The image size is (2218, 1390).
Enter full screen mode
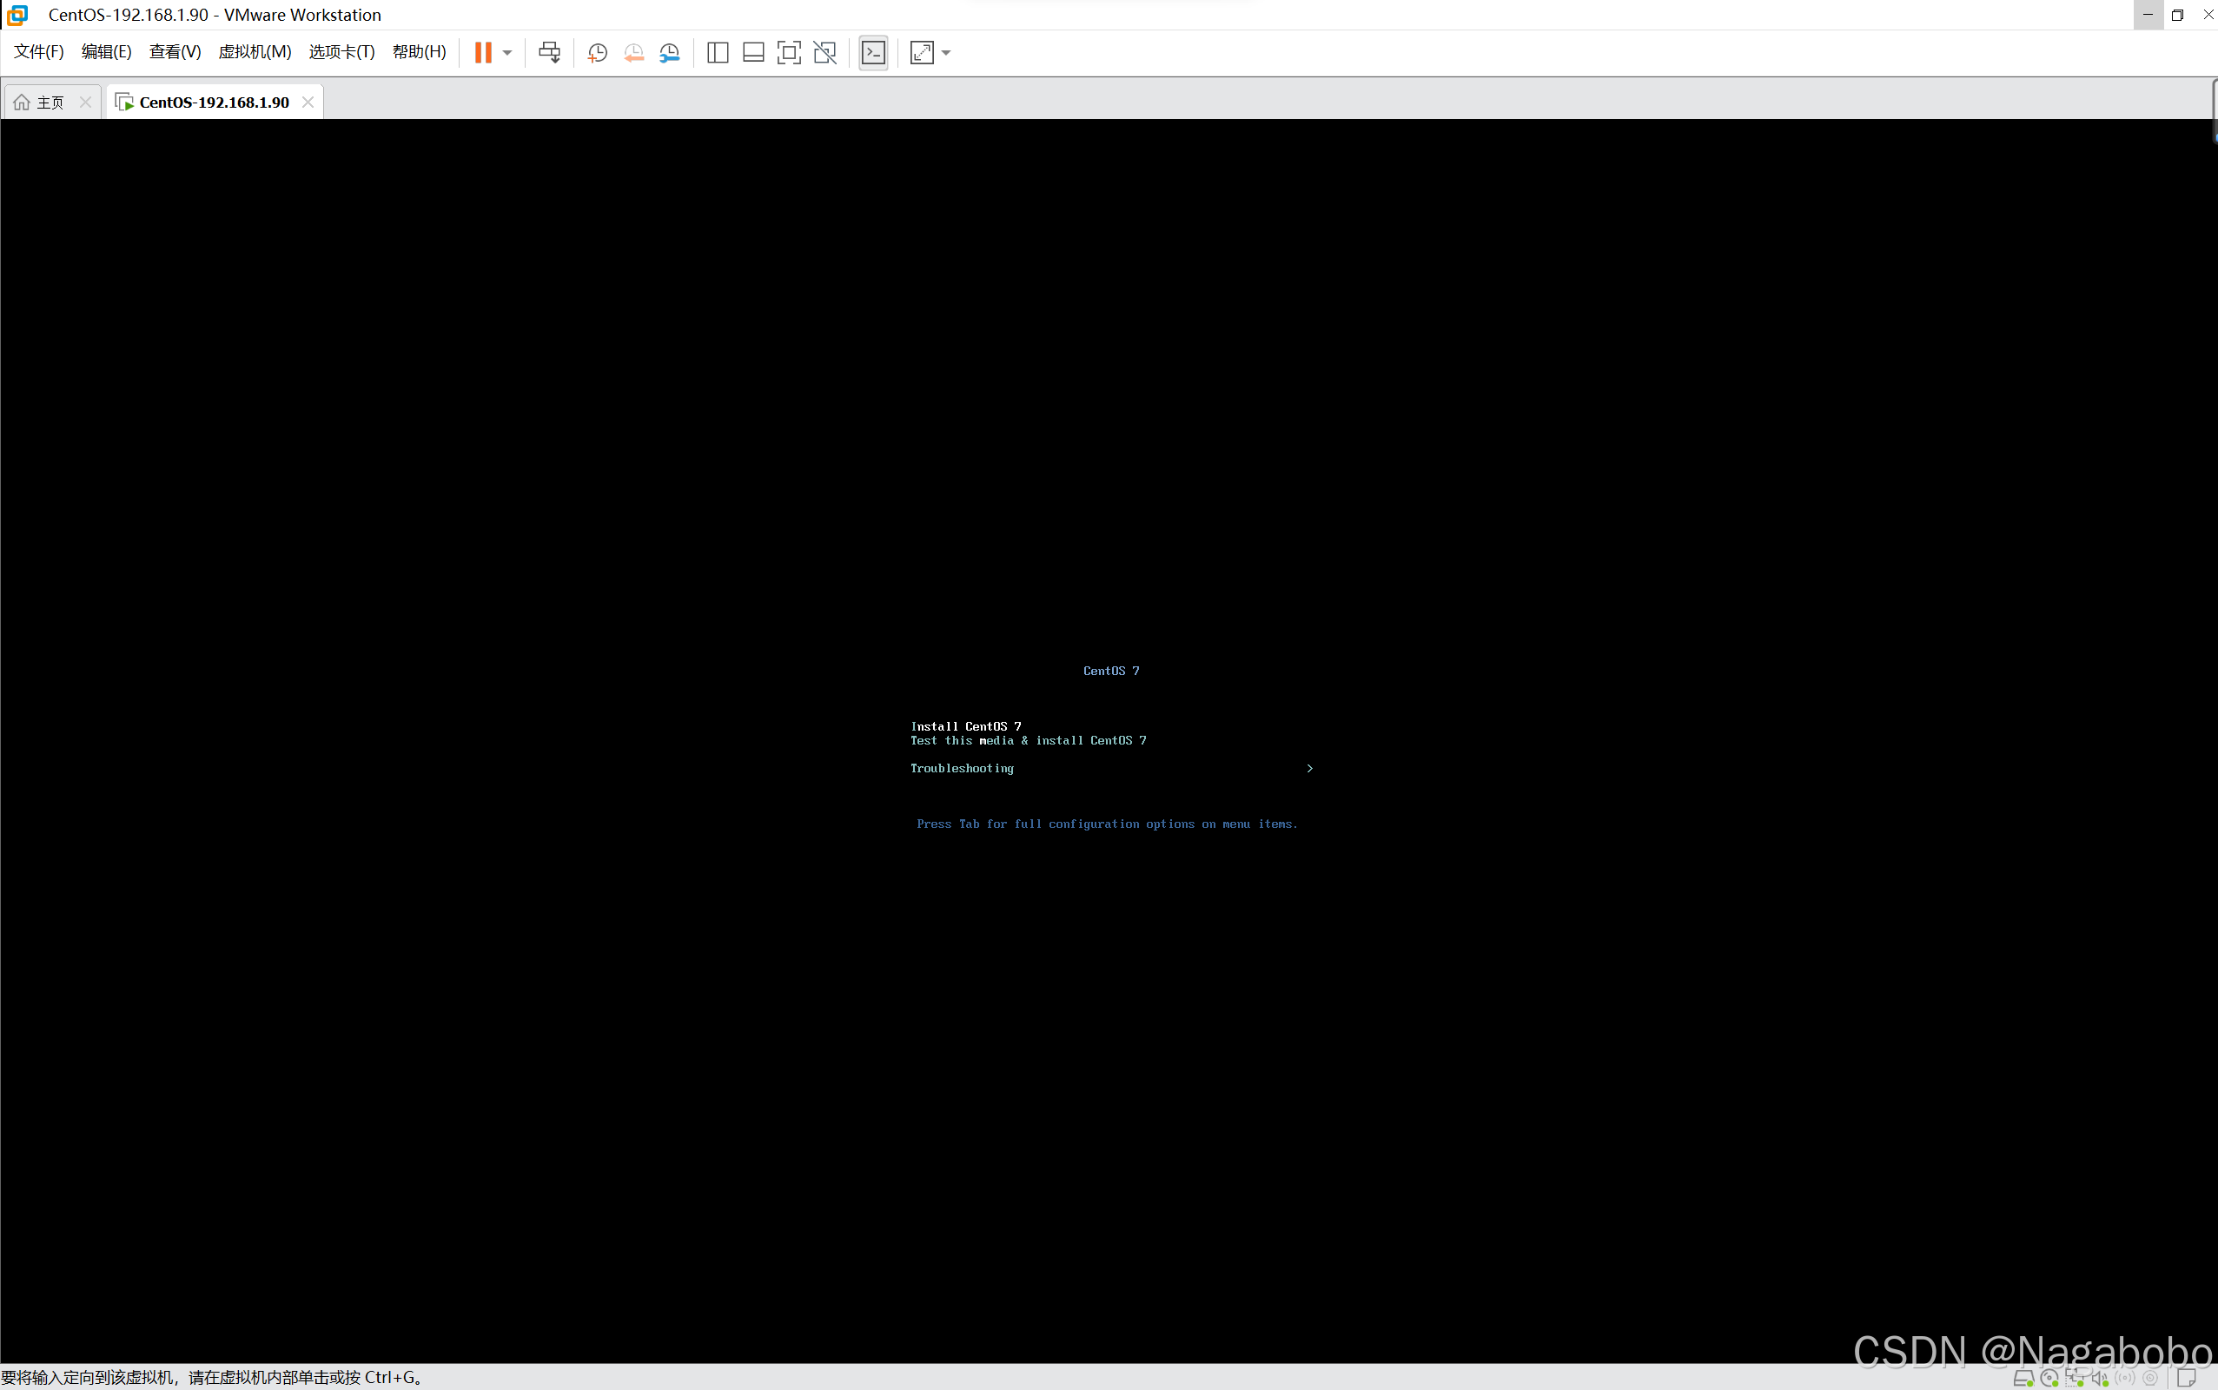tap(789, 52)
